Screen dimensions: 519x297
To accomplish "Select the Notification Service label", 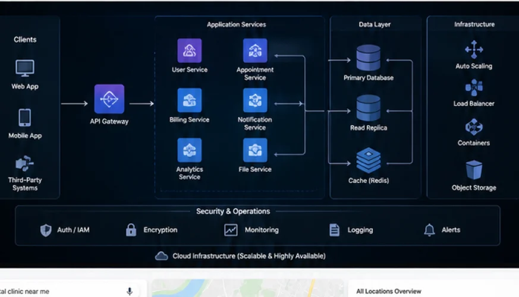I will 255,124.
